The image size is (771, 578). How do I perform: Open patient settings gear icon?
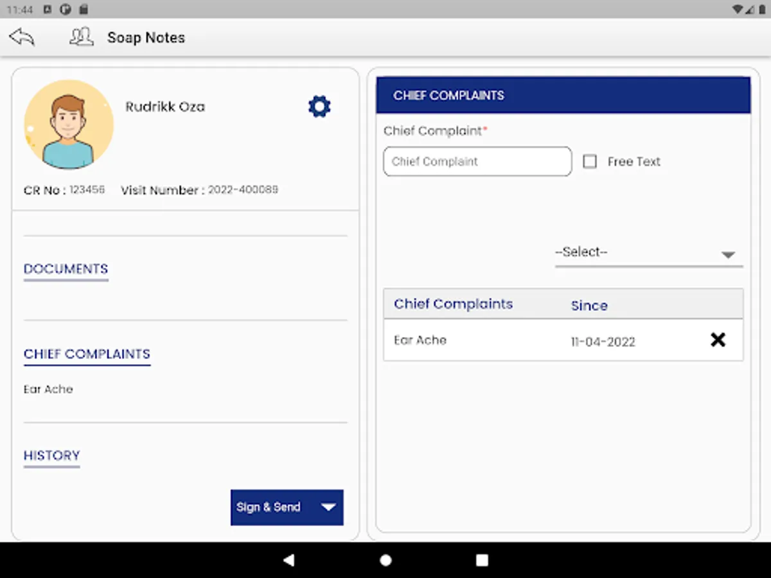click(319, 107)
